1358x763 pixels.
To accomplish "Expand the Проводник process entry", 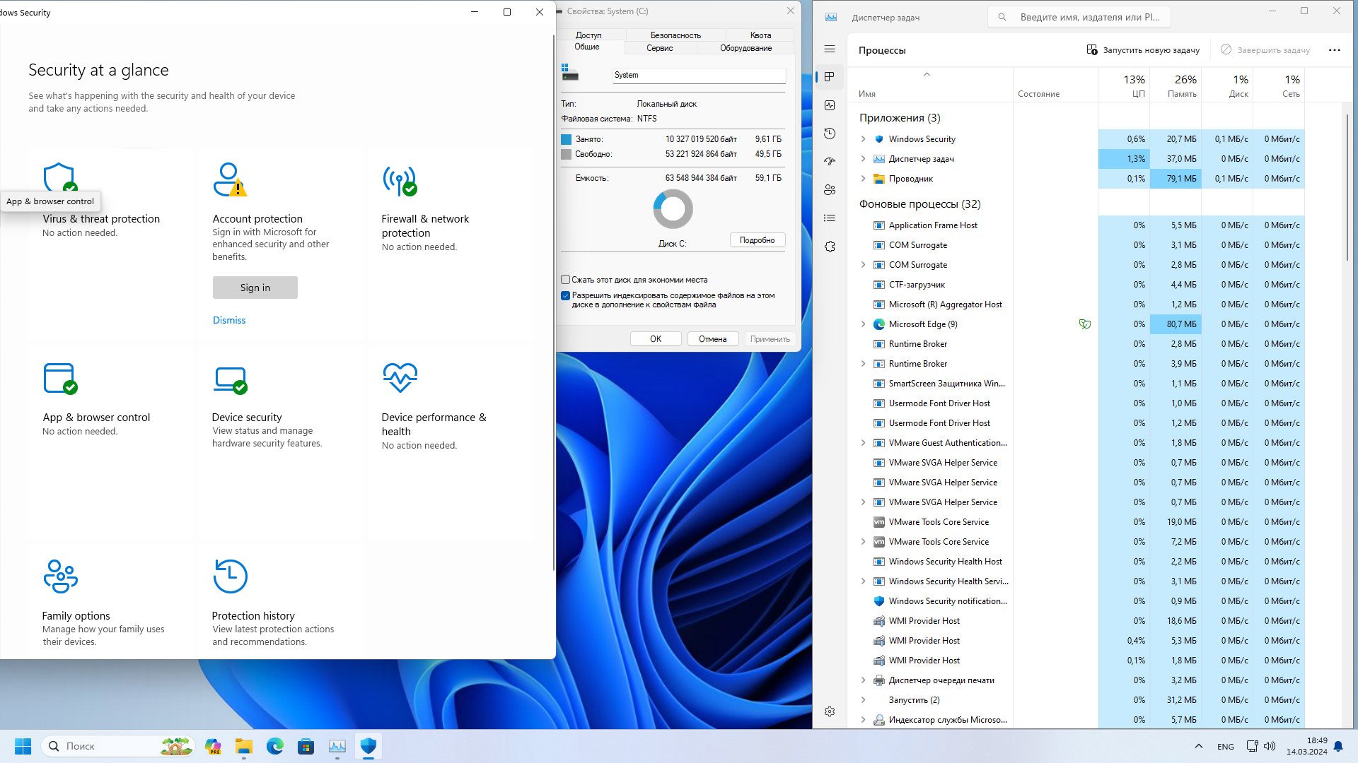I will pos(863,179).
